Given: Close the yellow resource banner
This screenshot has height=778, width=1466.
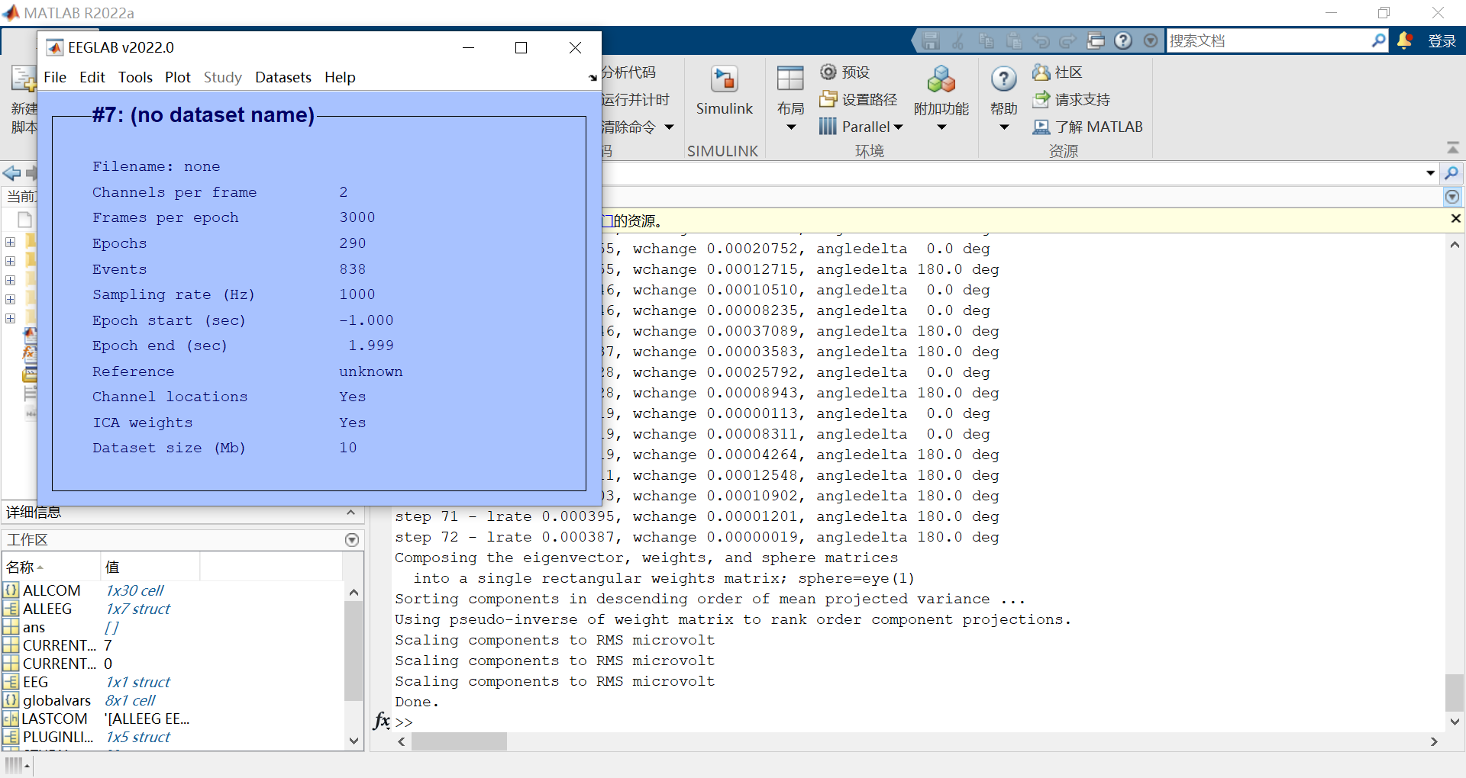Looking at the screenshot, I should 1455,219.
